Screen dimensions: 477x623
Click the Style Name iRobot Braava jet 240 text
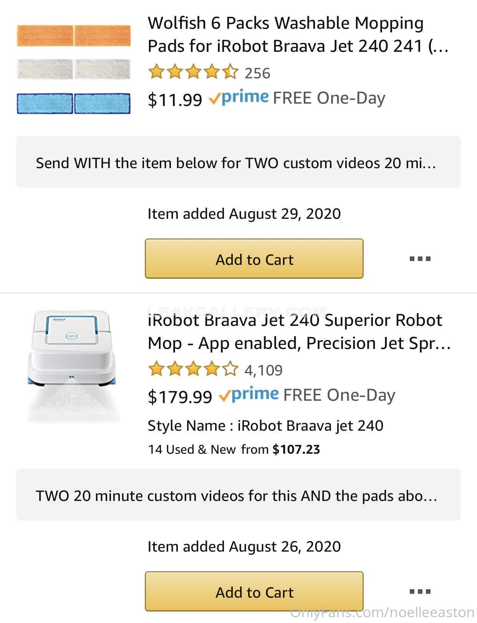(265, 426)
